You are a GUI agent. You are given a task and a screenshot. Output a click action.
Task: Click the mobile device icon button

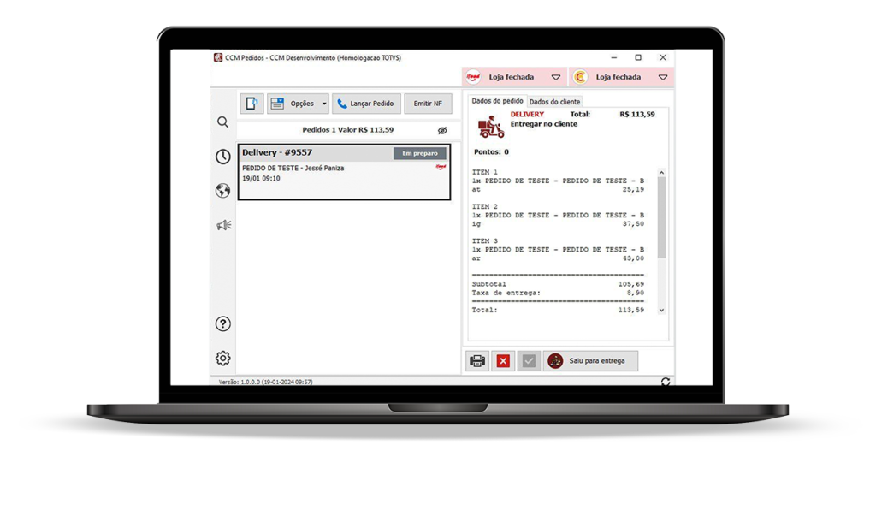[252, 104]
